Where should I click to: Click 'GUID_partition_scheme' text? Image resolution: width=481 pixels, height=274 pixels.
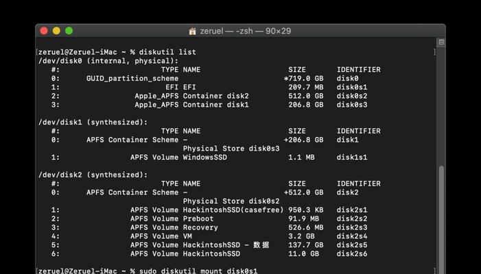pyautogui.click(x=132, y=78)
